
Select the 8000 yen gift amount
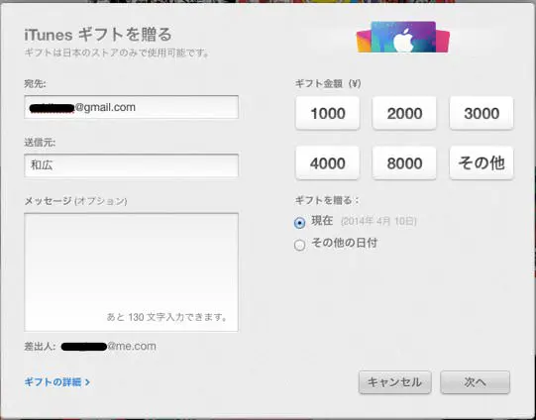(x=404, y=163)
